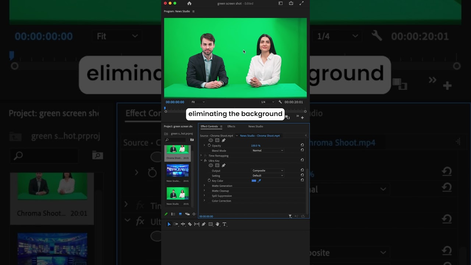Toggle full screen video output icon

tap(301, 3)
